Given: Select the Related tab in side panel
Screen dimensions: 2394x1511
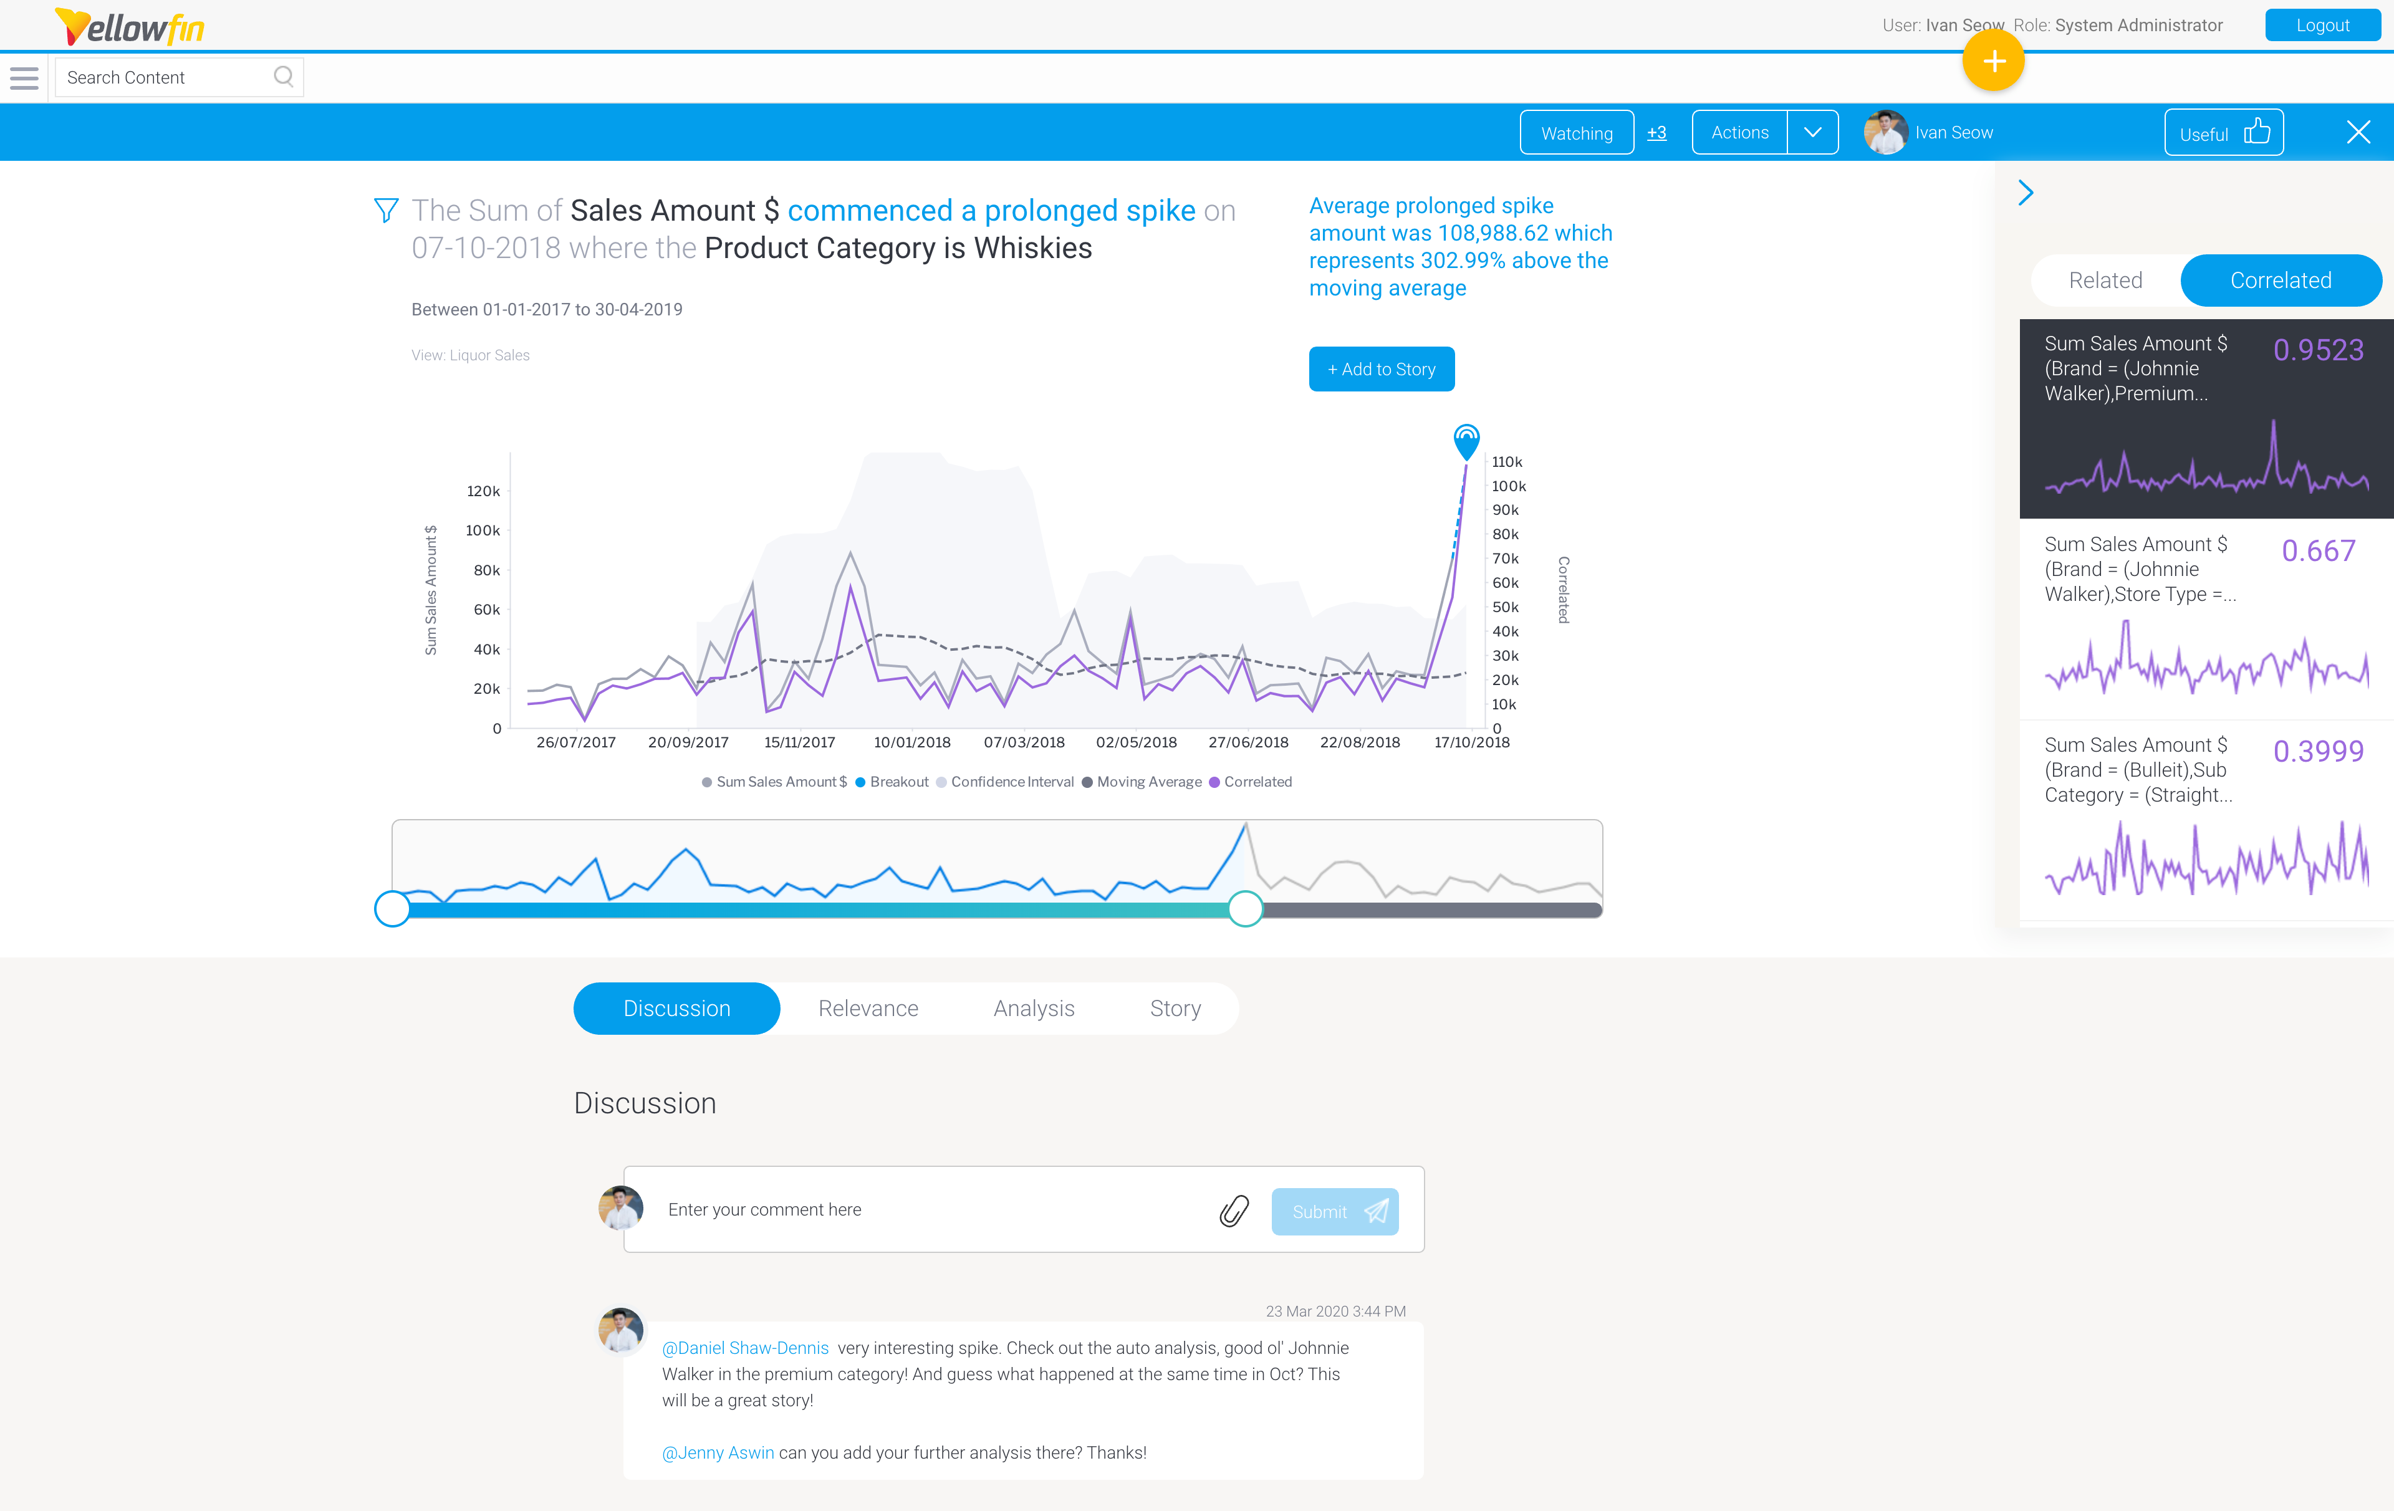Looking at the screenshot, I should 2105,281.
